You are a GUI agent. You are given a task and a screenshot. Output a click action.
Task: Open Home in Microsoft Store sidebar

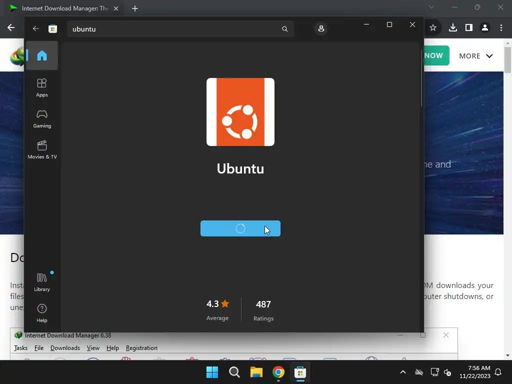(42, 55)
